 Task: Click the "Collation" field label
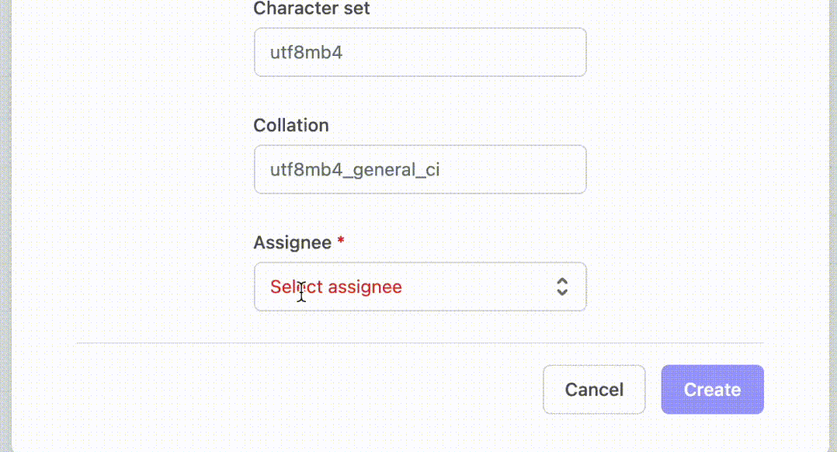coord(291,126)
